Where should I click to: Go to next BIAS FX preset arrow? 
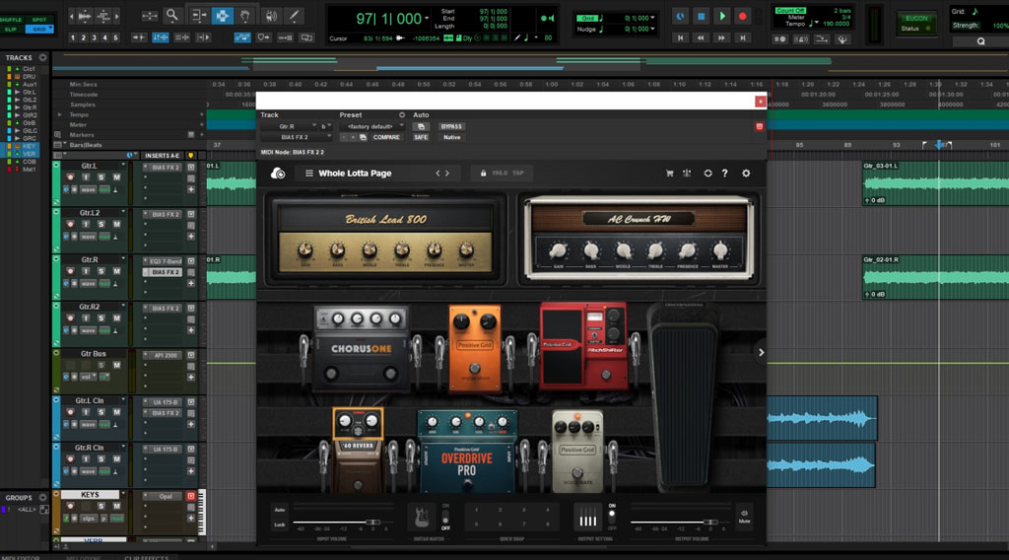point(447,174)
